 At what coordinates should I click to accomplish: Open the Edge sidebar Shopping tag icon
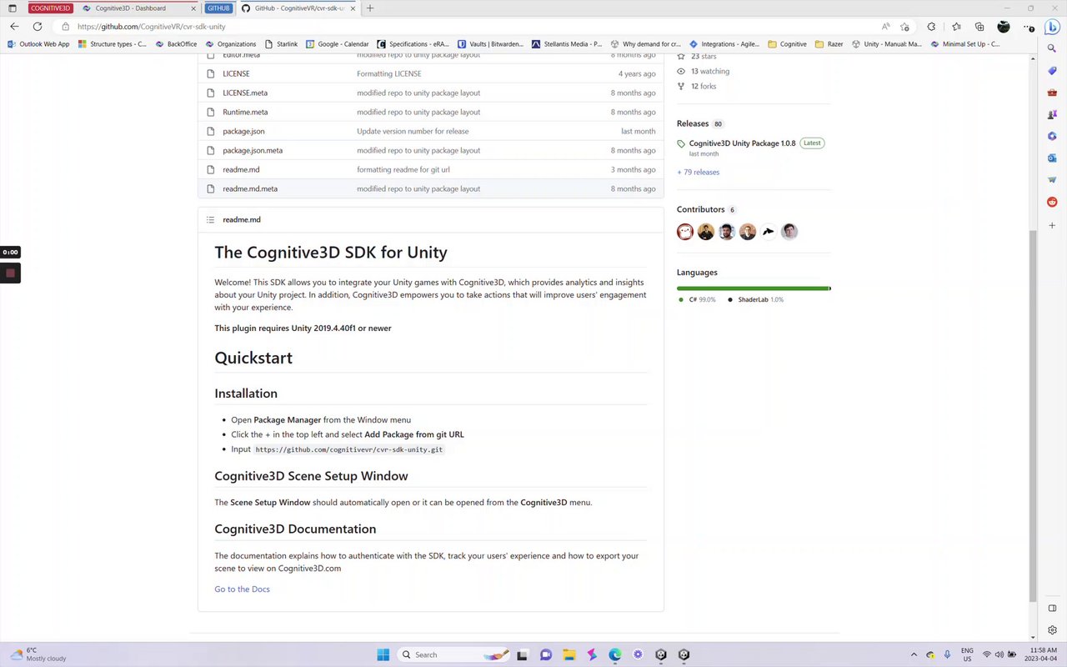click(1052, 71)
